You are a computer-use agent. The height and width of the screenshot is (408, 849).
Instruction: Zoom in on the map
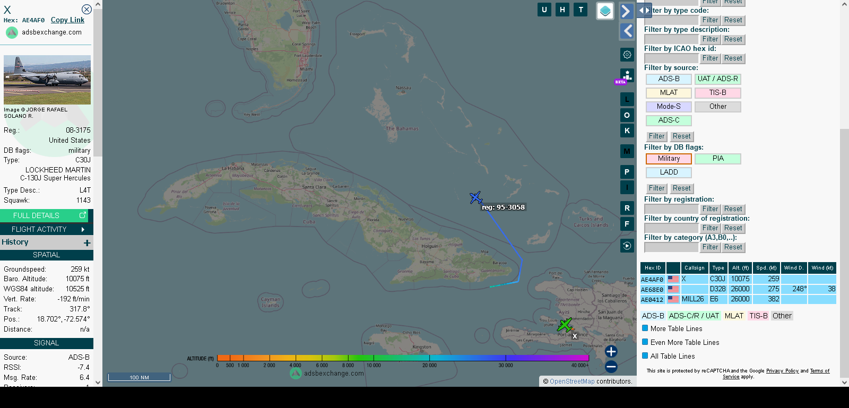611,351
